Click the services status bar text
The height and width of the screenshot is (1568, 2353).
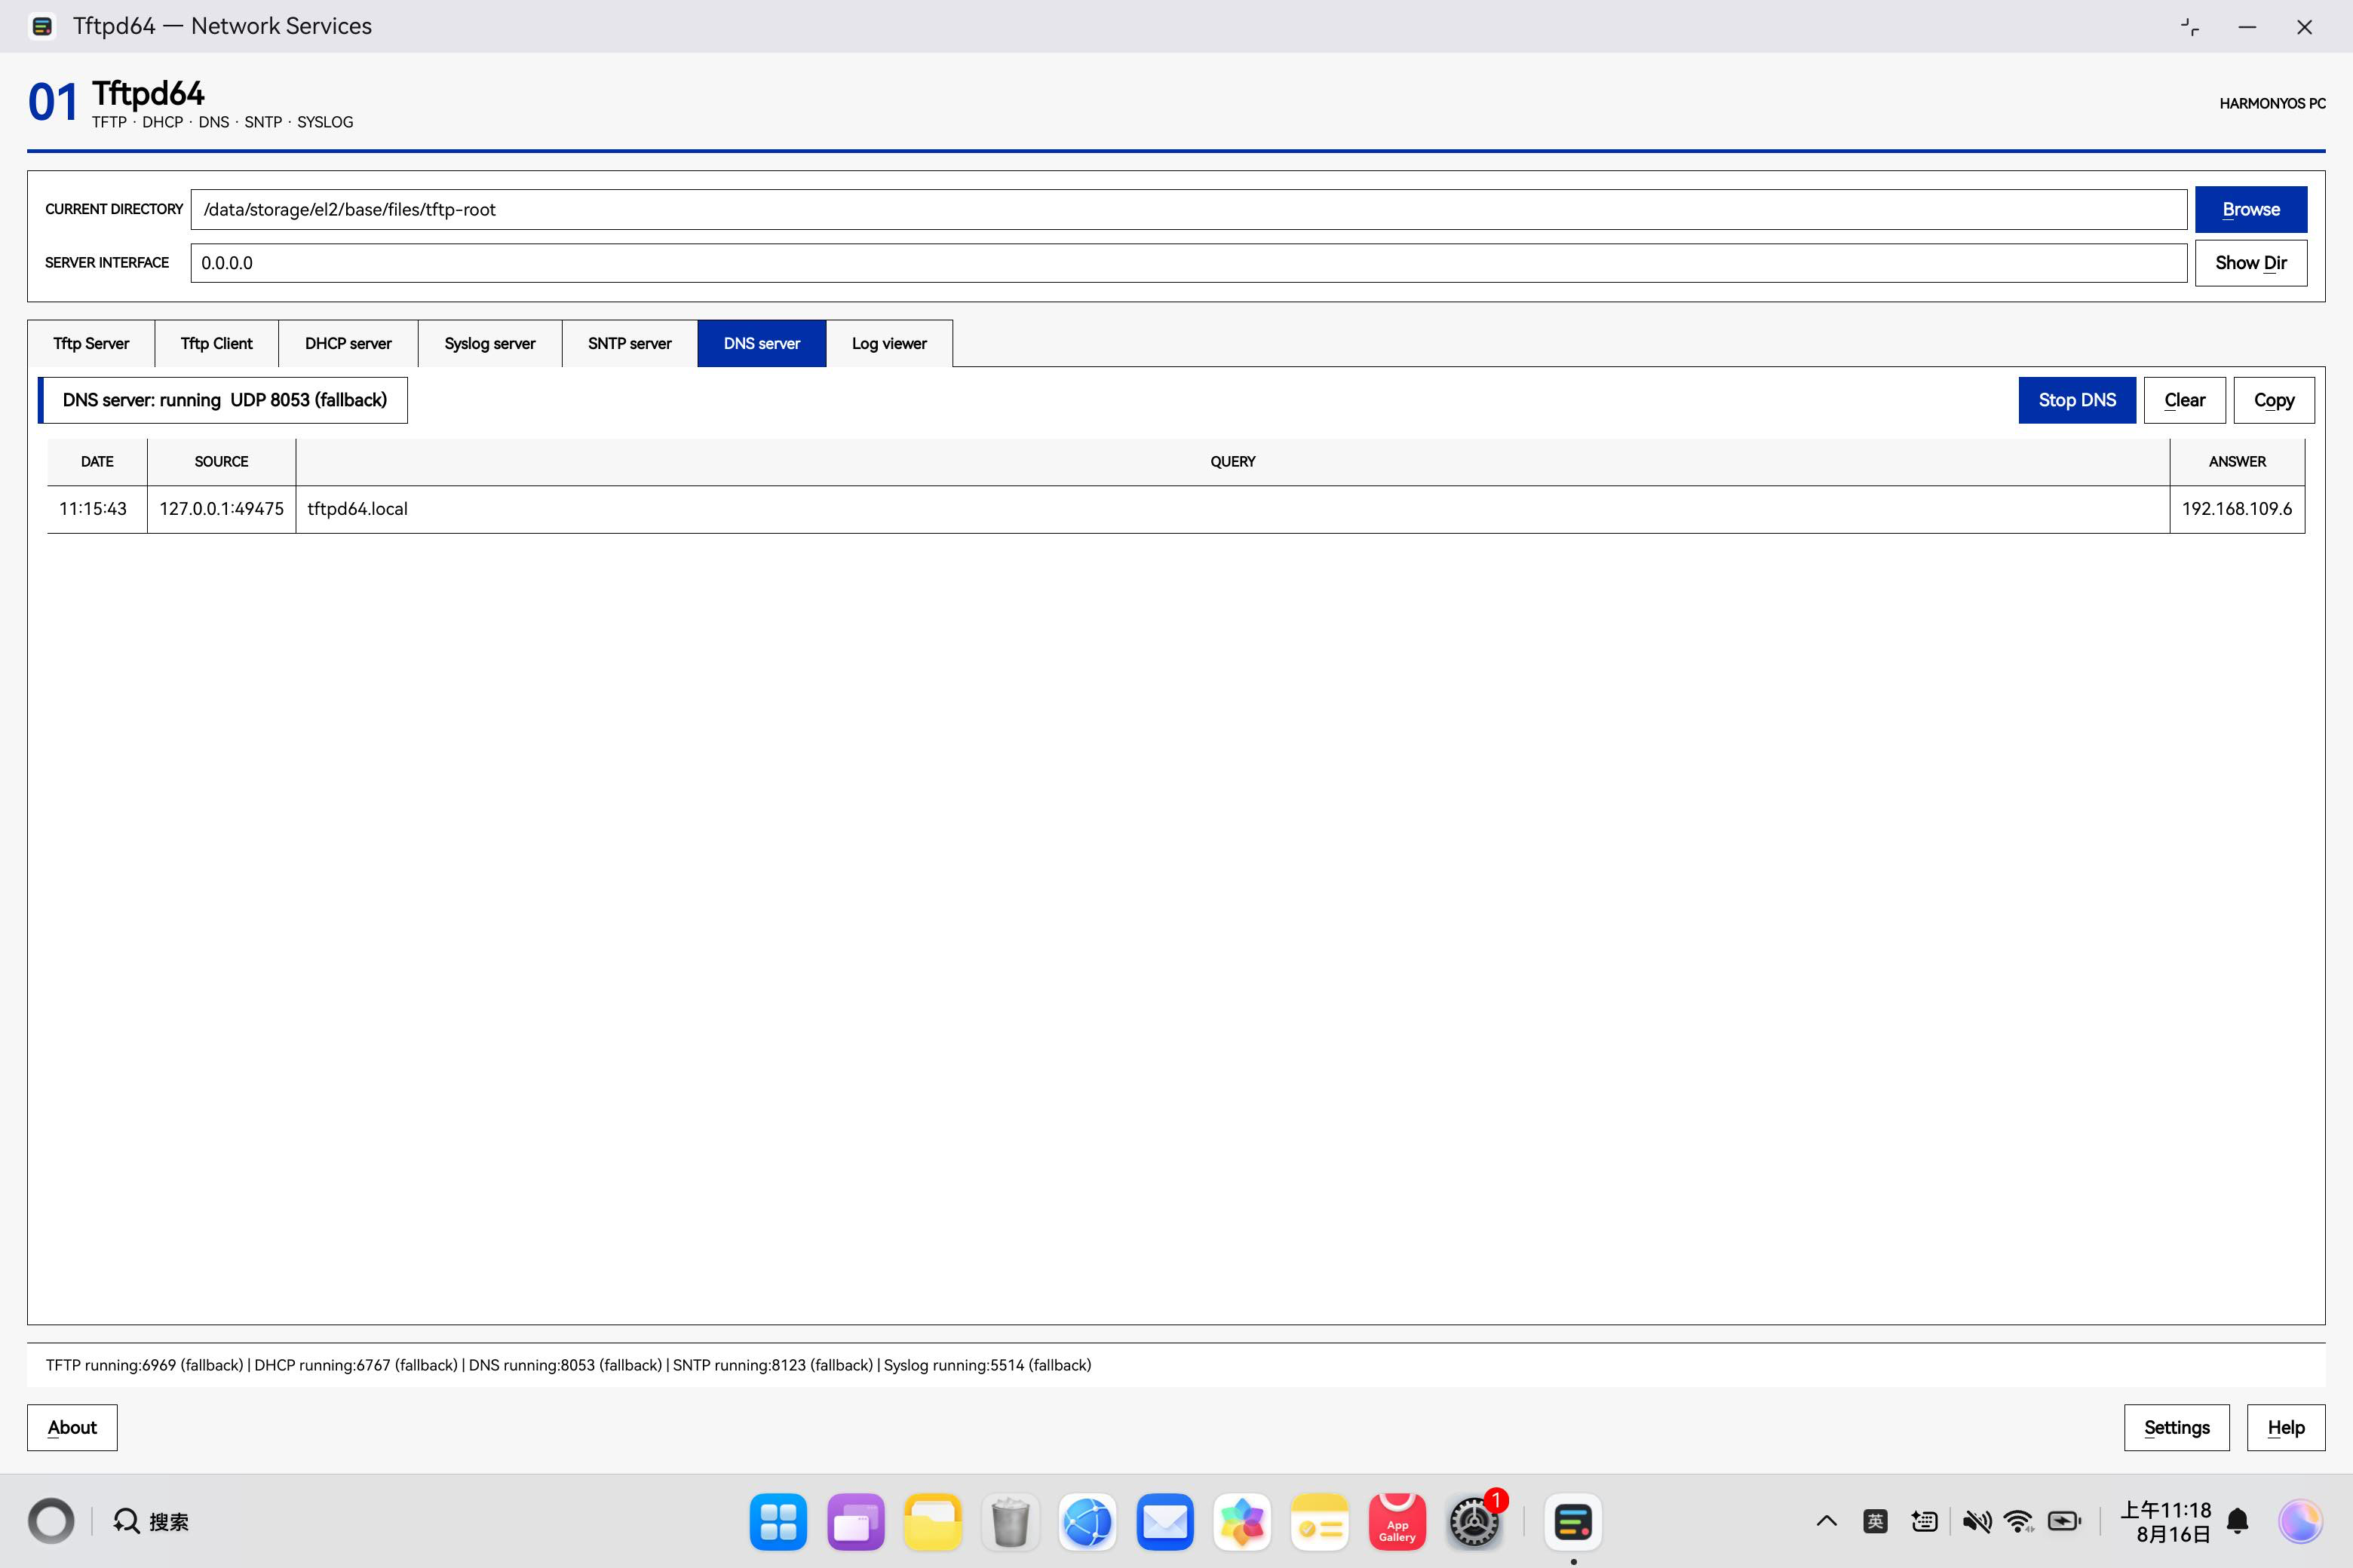click(568, 1365)
